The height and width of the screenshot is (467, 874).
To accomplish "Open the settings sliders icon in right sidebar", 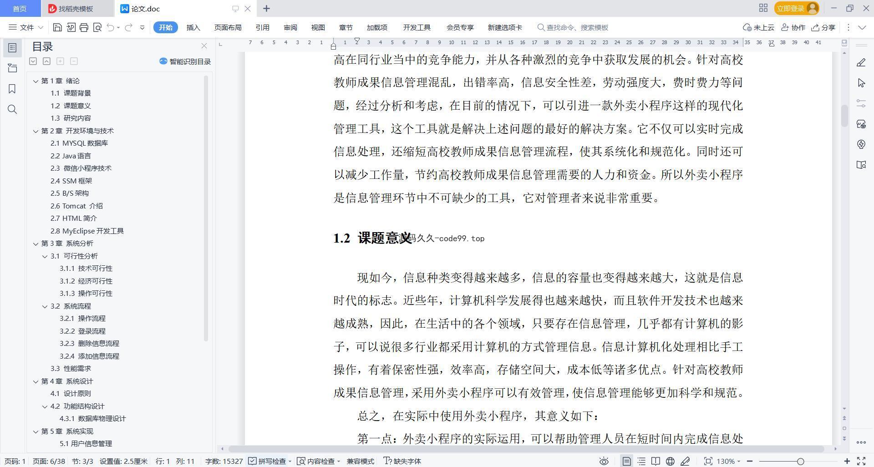I will (x=861, y=103).
